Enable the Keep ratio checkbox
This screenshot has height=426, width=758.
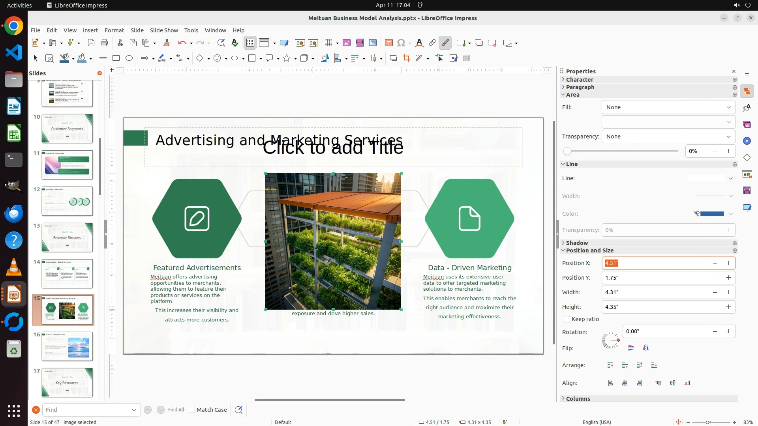tap(567, 319)
